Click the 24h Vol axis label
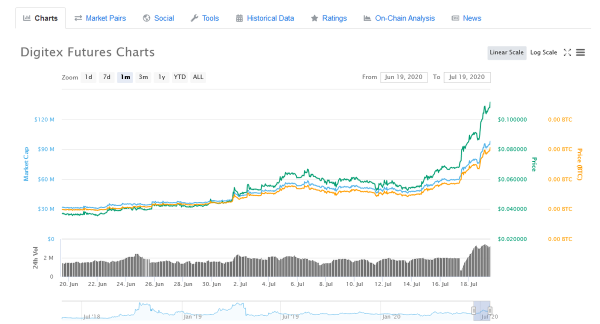The height and width of the screenshot is (324, 600). pos(35,257)
